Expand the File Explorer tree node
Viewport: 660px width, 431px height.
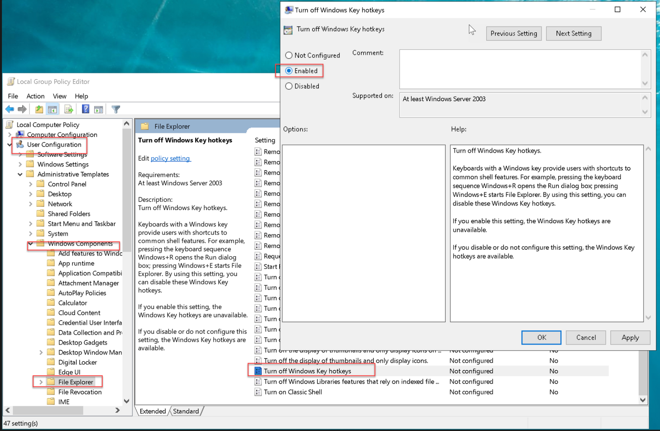coord(41,382)
